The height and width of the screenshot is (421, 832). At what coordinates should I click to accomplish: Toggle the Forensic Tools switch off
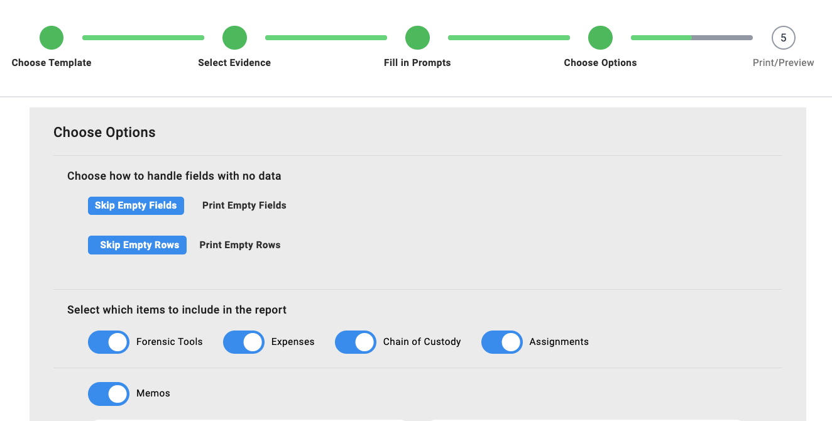pos(109,342)
